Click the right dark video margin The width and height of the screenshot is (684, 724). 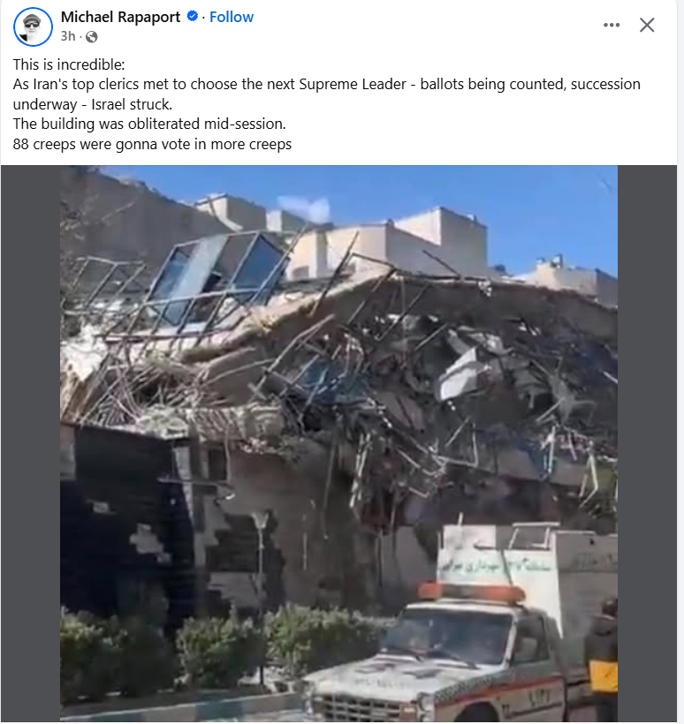[x=647, y=443]
